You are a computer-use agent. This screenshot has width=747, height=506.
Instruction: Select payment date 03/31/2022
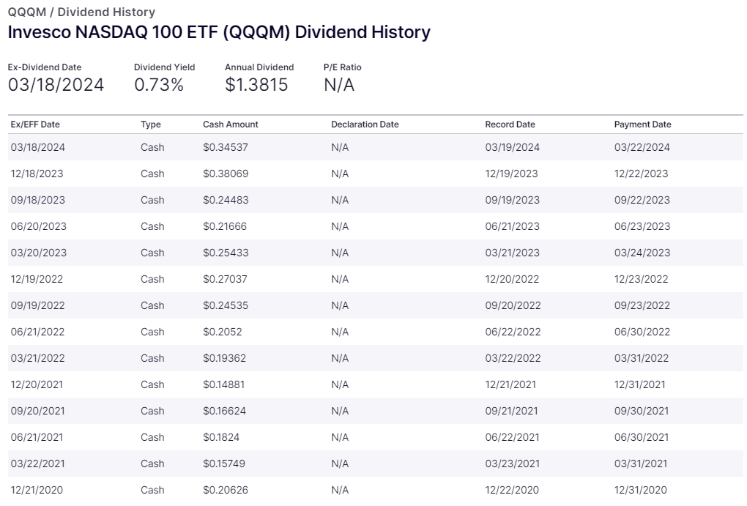pos(642,358)
